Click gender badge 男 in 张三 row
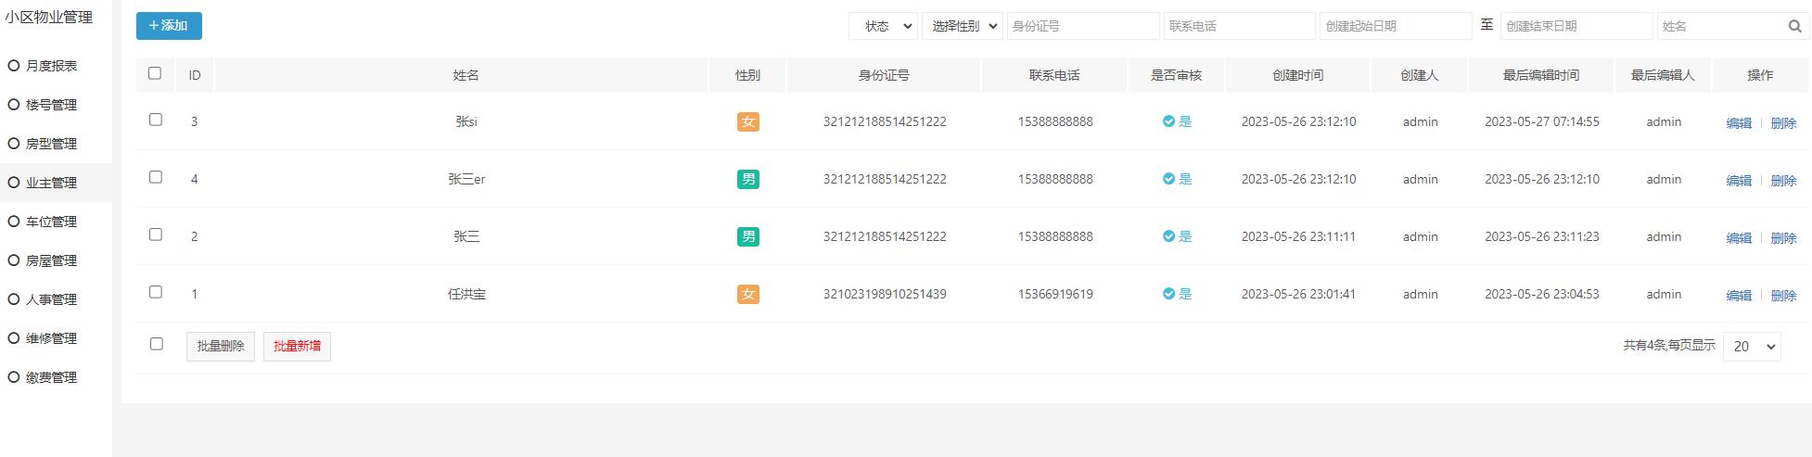This screenshot has height=457, width=1812. (748, 236)
